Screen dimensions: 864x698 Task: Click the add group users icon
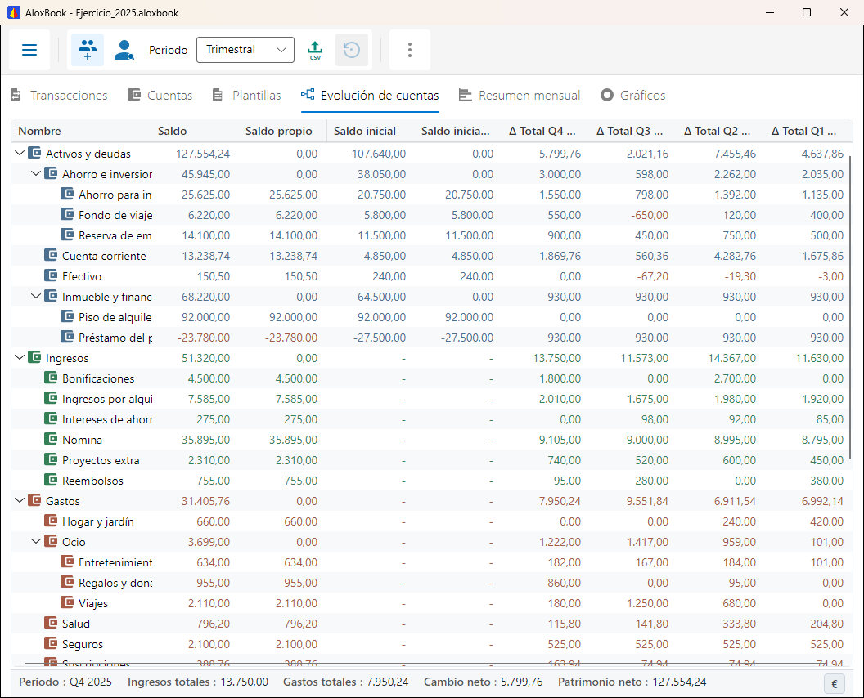coord(88,50)
